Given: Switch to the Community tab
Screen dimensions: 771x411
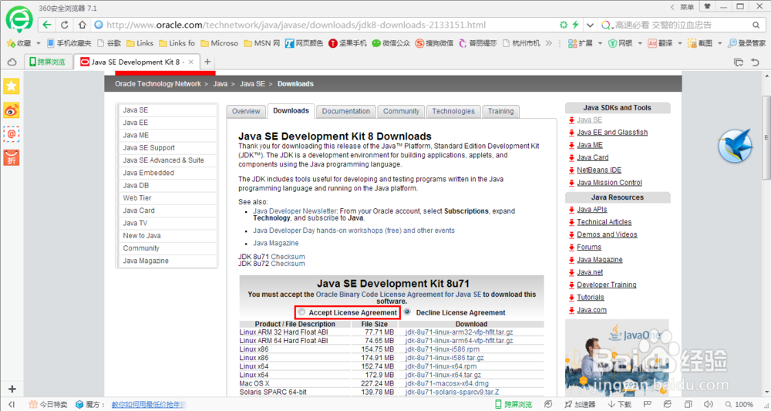Looking at the screenshot, I should tap(401, 111).
